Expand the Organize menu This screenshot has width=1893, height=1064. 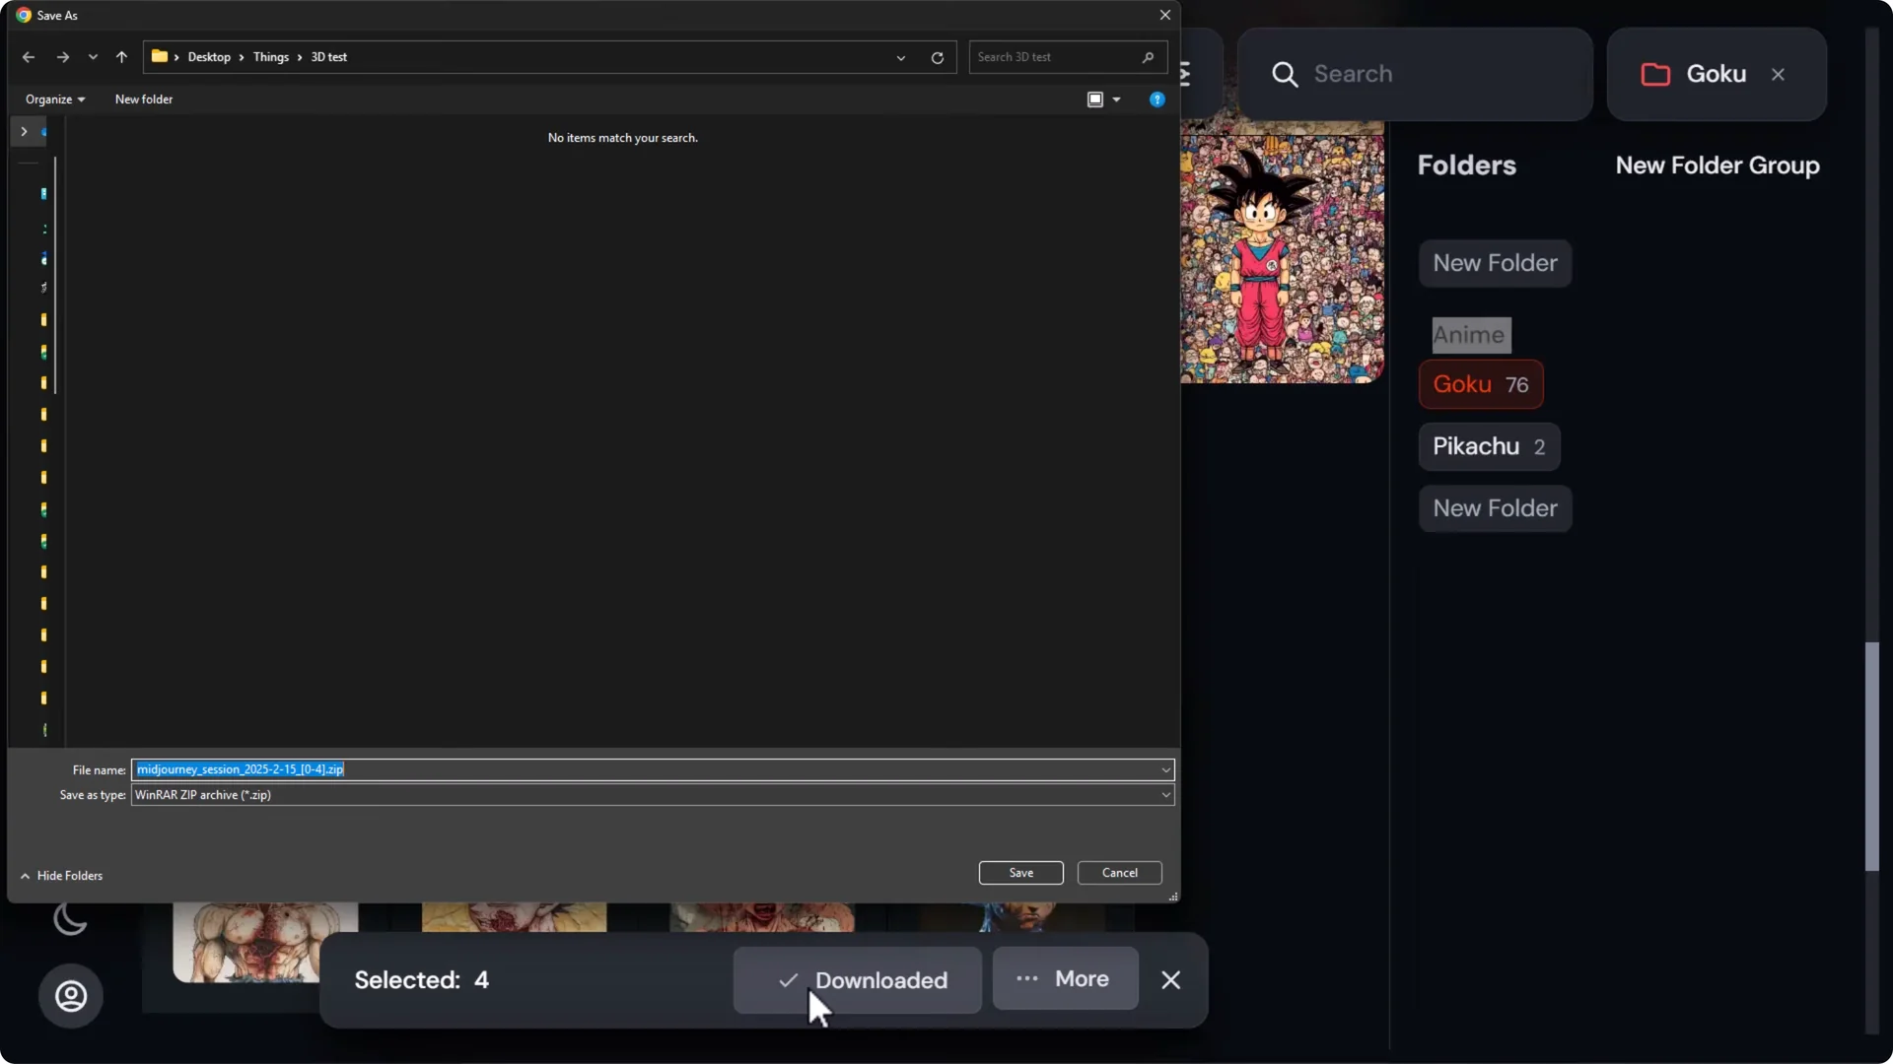[x=55, y=100]
